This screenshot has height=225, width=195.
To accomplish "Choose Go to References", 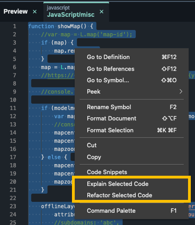I will 131,69.
